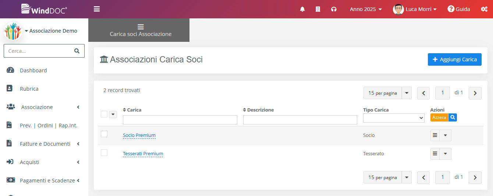
Task: Check the Socio Premium row checkbox
Action: click(104, 134)
